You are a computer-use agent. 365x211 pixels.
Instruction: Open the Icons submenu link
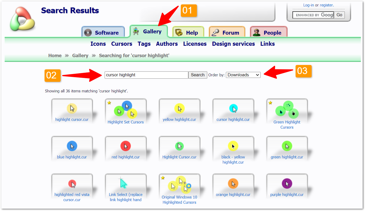point(98,44)
